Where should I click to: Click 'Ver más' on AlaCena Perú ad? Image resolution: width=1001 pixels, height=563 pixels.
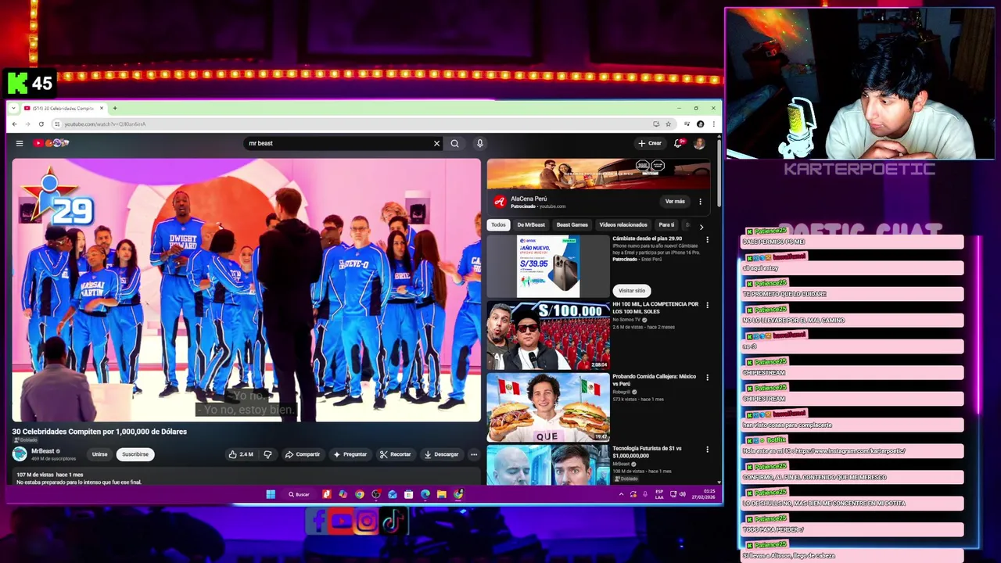(x=675, y=202)
